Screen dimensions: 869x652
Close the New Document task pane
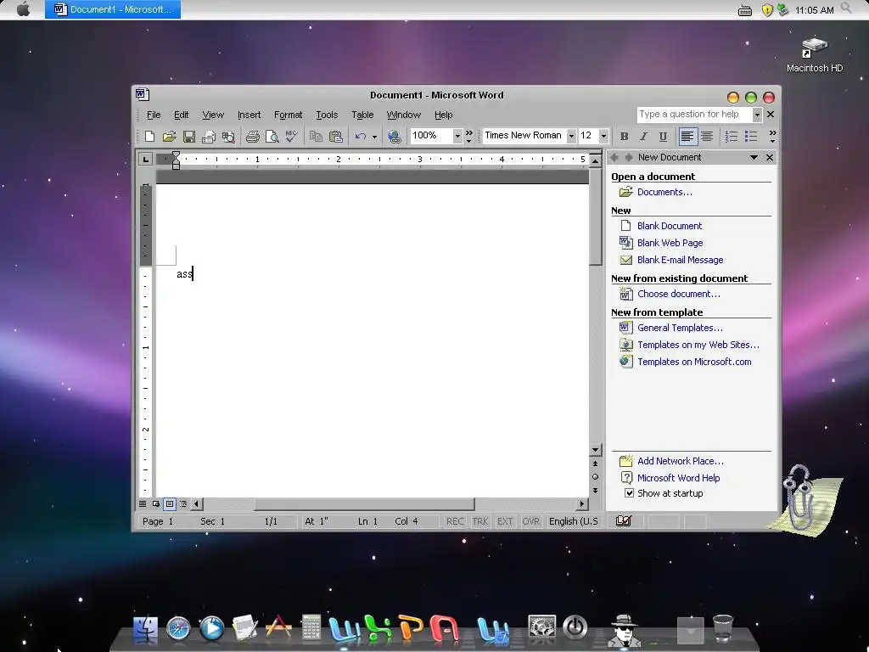(x=770, y=157)
